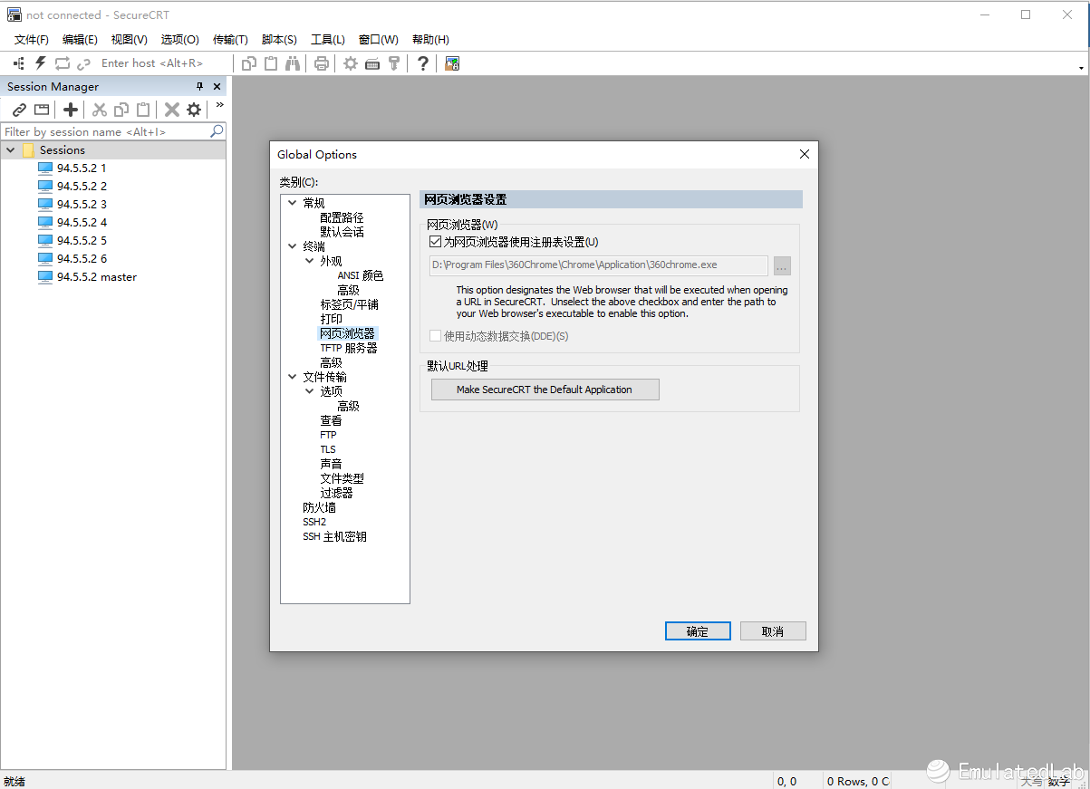Click the Copy icon in Session Manager
Screen dimensions: 1090x789
click(x=121, y=110)
